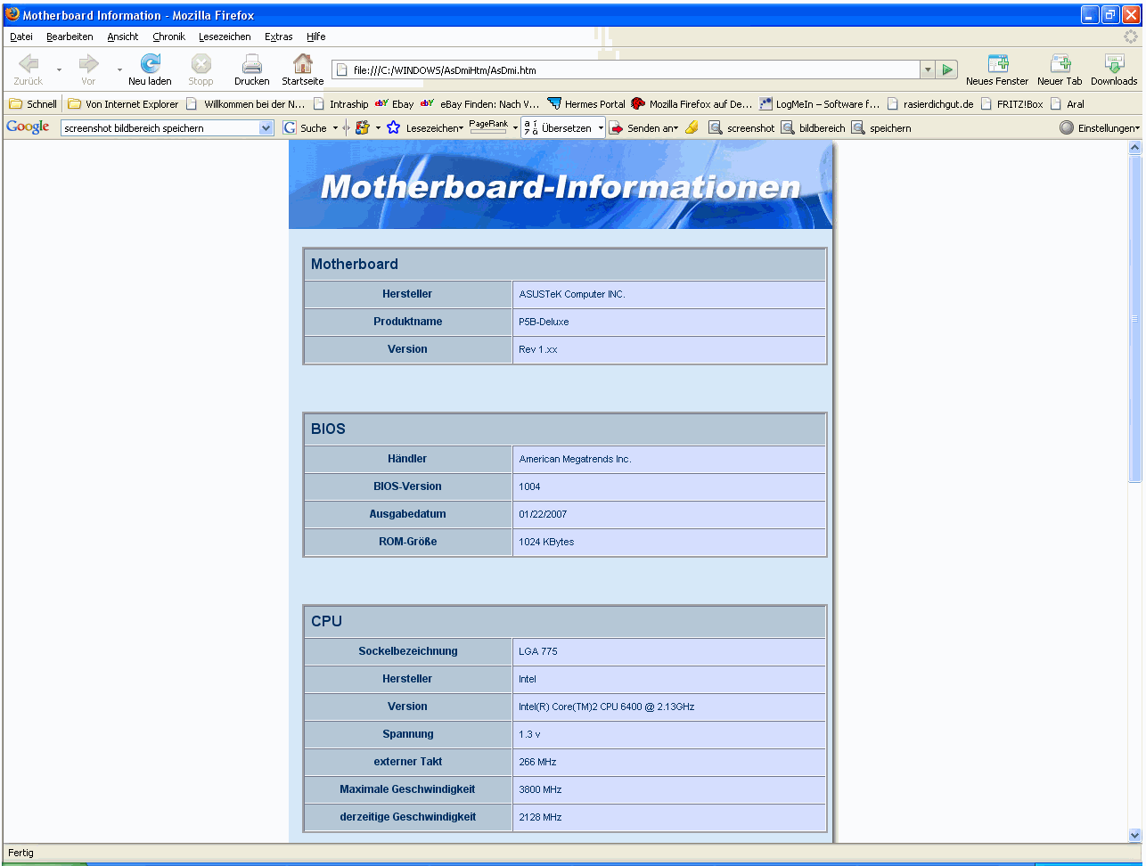
Task: Open Mozilla Firefox auf De... bookmark
Action: click(692, 104)
